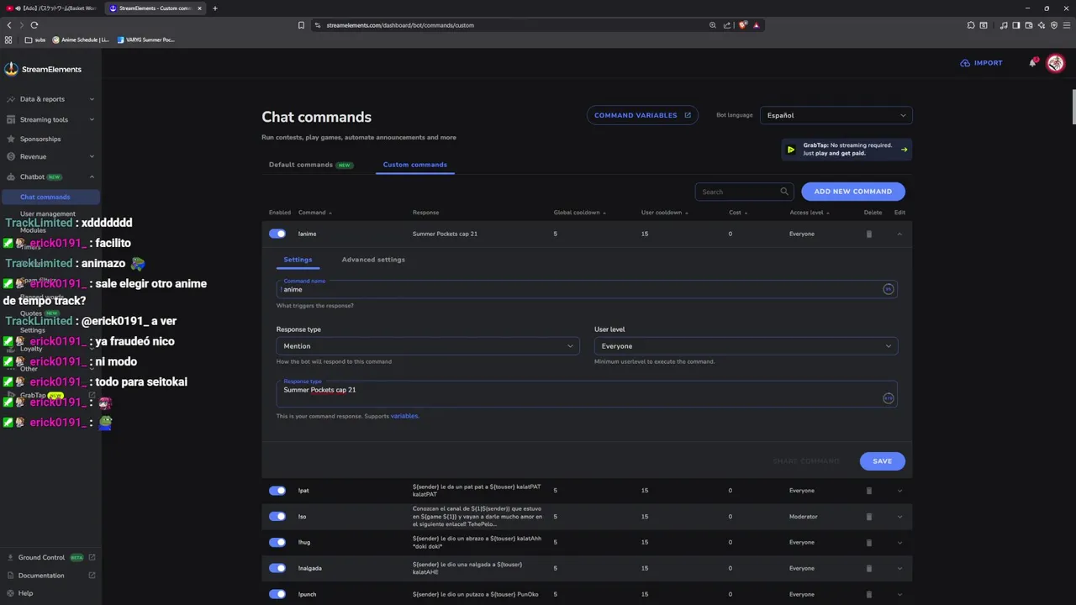Screen dimensions: 1076x605
Task: Expand Streaming tools sidebar section
Action: 50,119
